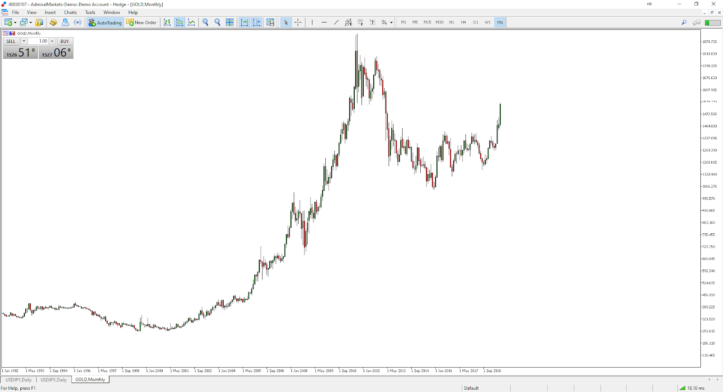The height and width of the screenshot is (392, 723).
Task: Open the Window menu
Action: [x=112, y=12]
